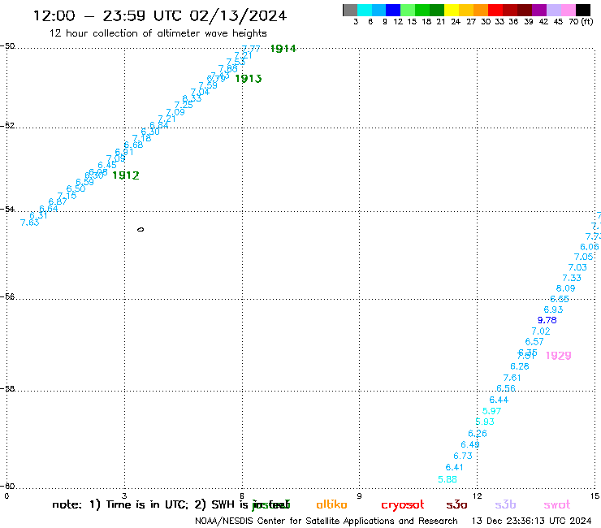Click the longitude axis label 9
This screenshot has height=528, width=601.
(x=359, y=496)
